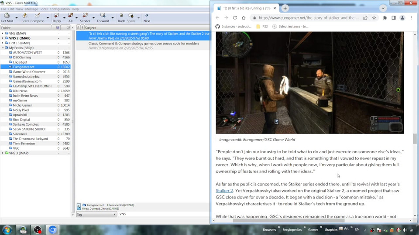Open the Message menu
This screenshot has width=419, height=235.
coord(31,9)
